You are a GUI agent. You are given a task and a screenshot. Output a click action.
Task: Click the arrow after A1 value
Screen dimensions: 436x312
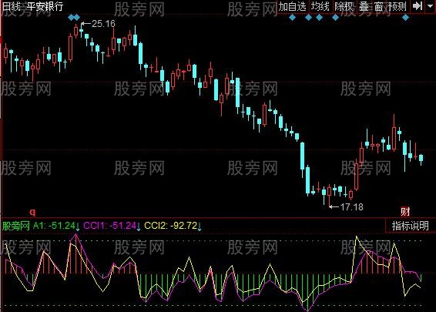tap(78, 226)
